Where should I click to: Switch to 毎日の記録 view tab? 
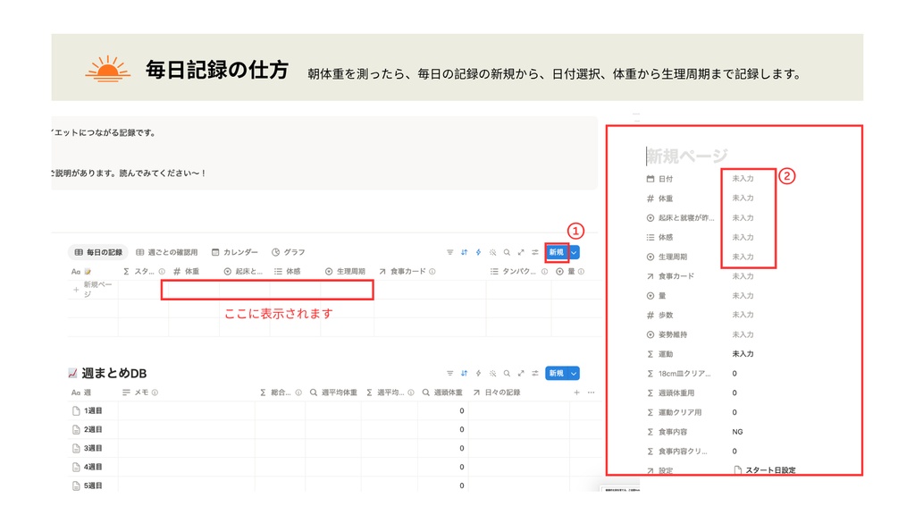tap(98, 252)
